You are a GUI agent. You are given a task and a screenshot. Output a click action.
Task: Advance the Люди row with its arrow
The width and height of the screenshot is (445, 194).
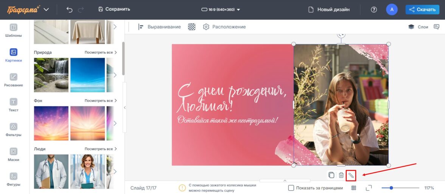(x=115, y=171)
